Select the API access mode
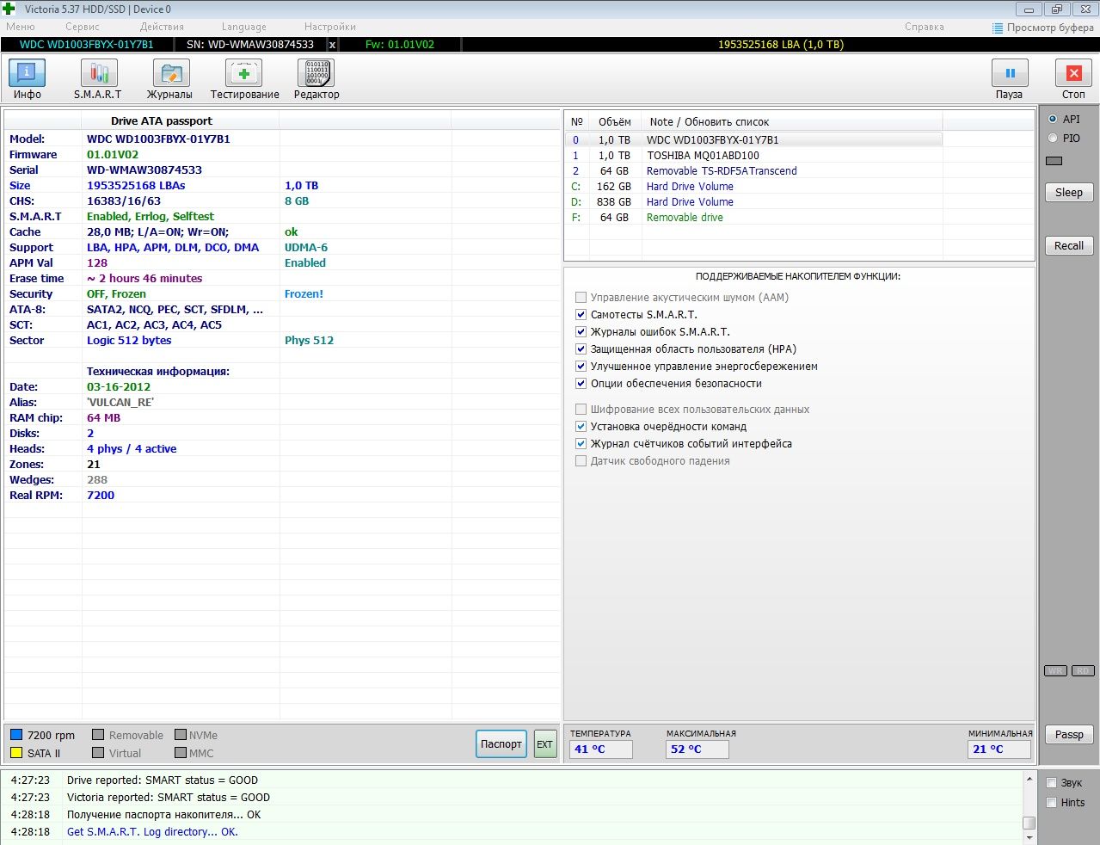This screenshot has height=845, width=1100. pyautogui.click(x=1053, y=120)
